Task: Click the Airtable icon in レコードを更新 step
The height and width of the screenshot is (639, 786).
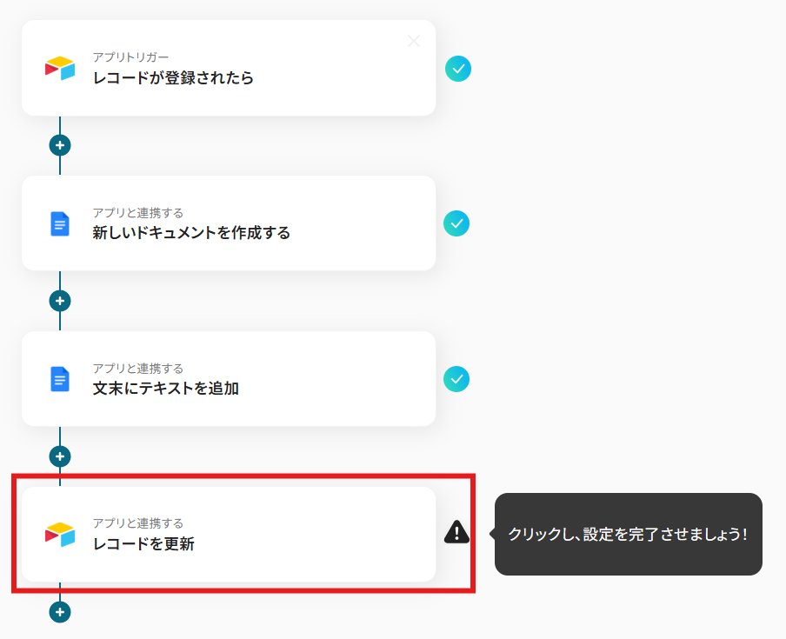Action: tap(60, 535)
